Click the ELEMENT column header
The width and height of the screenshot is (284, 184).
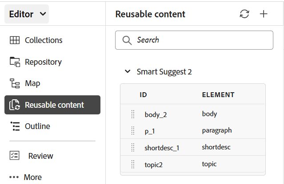(x=218, y=95)
